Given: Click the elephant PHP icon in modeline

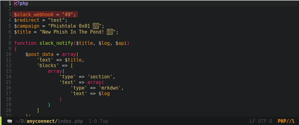Looking at the screenshot, I should (9, 121).
